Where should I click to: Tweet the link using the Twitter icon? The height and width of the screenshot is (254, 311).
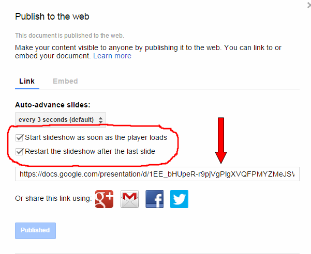click(x=179, y=199)
